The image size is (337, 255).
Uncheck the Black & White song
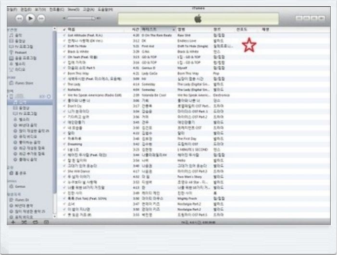tap(64, 51)
